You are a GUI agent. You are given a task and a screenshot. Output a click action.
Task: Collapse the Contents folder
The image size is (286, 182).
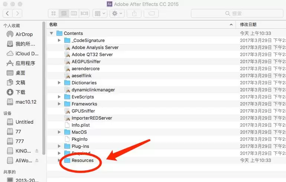click(51, 33)
